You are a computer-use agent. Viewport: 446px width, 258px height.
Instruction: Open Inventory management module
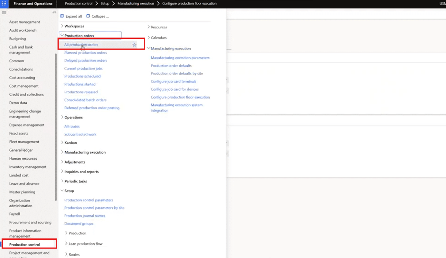tap(28, 167)
